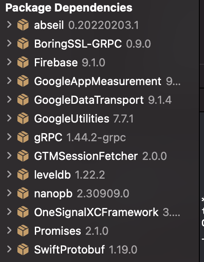Click BoringSSL-GRPC version 0.9.0
204x262 pixels.
pos(139,44)
